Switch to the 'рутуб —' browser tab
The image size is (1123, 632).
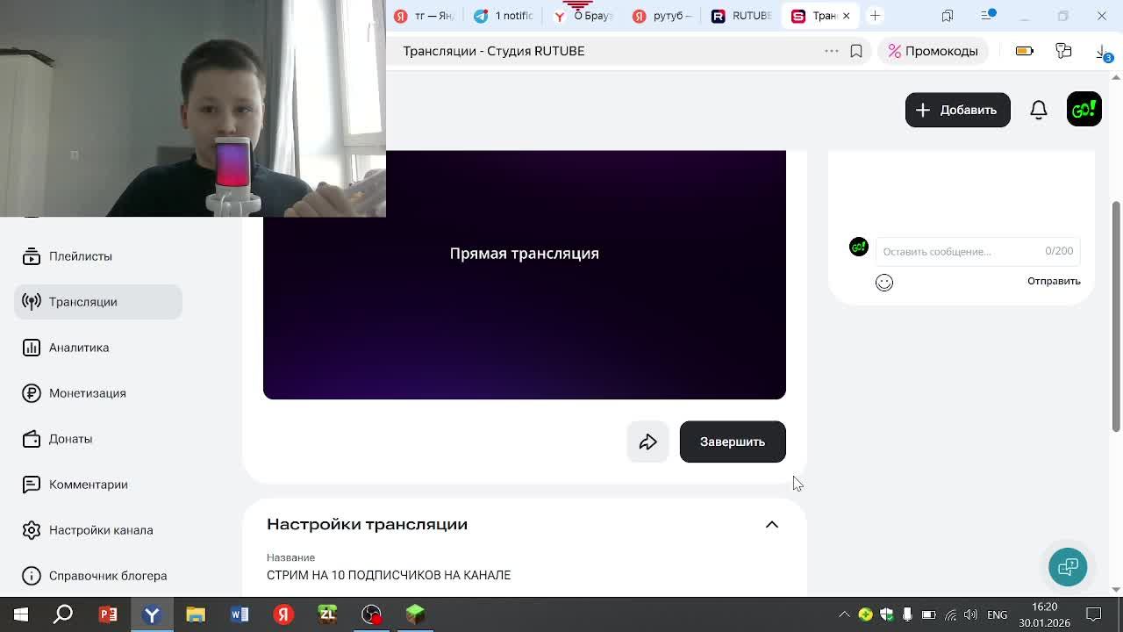coord(662,16)
